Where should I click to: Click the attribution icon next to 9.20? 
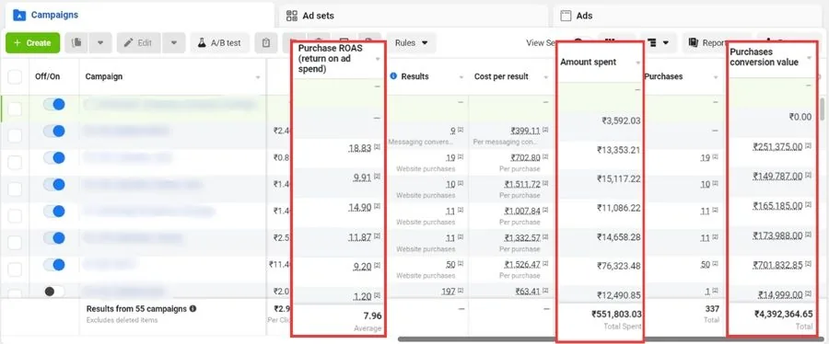click(377, 266)
